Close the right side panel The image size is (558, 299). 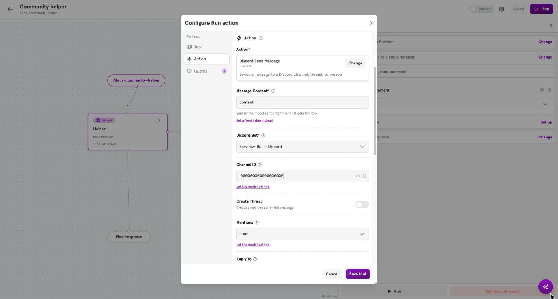(x=551, y=25)
